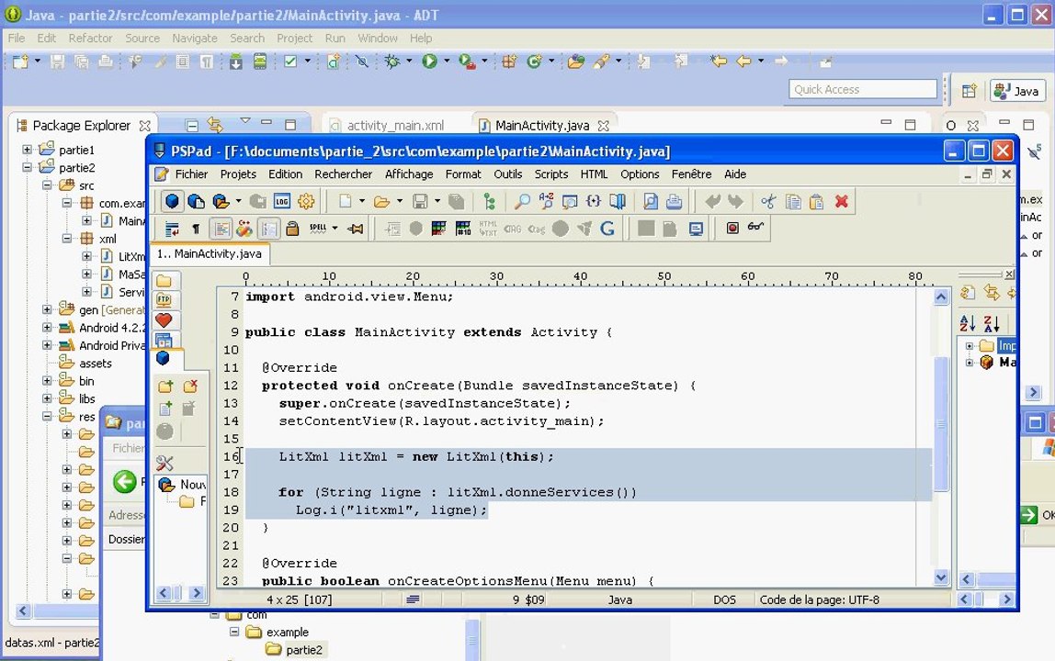The image size is (1055, 661).
Task: Click the macro record red dot icon
Action: [732, 229]
